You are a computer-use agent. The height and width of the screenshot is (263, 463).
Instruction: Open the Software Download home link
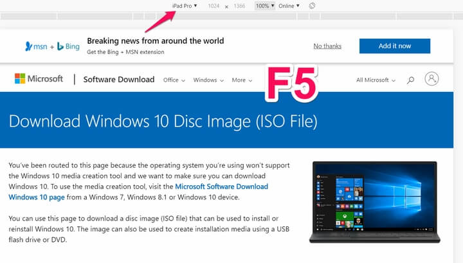tap(119, 79)
